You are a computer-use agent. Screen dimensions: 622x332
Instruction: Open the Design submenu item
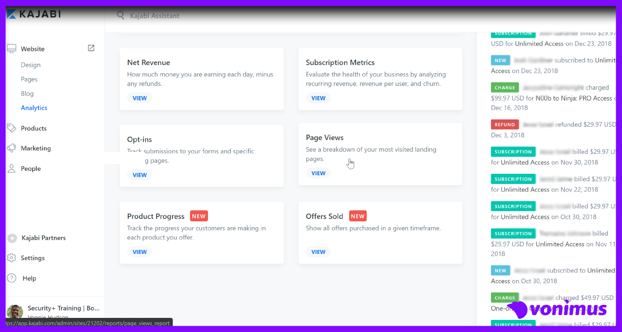[31, 65]
